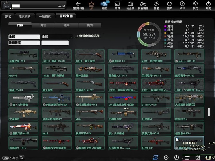Screen dimensions: 215x161
Task: Select the 餓狼QBB95 weapon card
Action: (x=189, y=114)
